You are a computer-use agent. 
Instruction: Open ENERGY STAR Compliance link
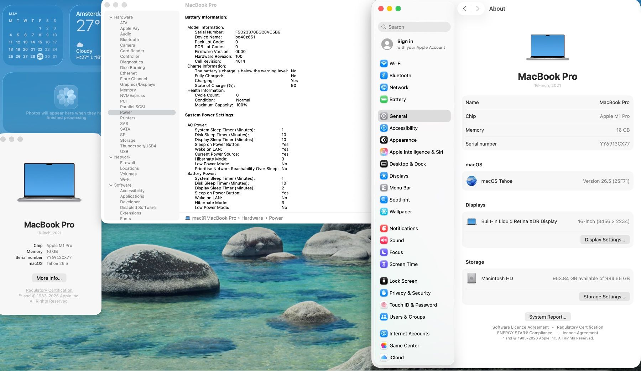pos(525,333)
